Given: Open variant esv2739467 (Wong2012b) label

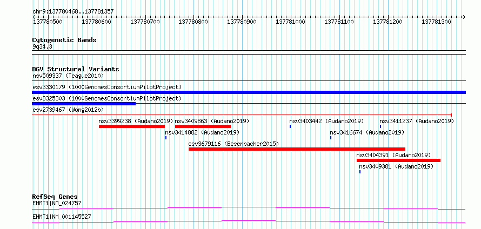Looking at the screenshot, I should tap(67, 110).
